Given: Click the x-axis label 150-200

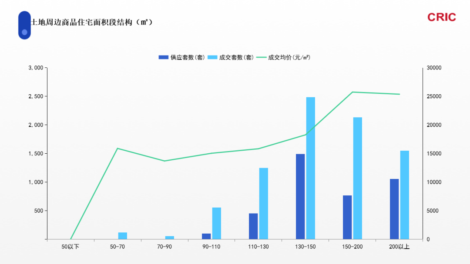Looking at the screenshot, I should (352, 247).
